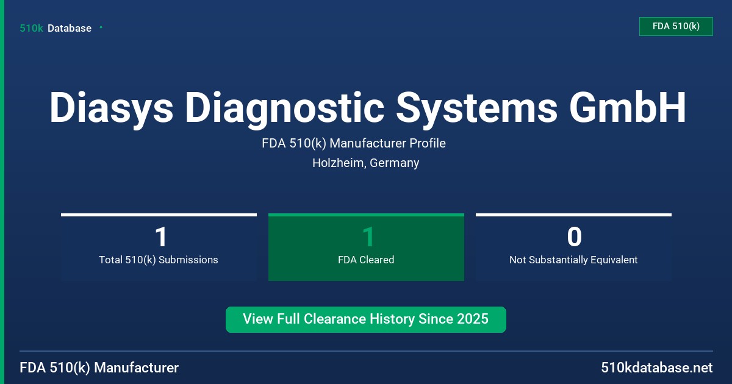The width and height of the screenshot is (732, 384).
Task: Click View Full Clearance History Since 2025
Action: pyautogui.click(x=366, y=319)
